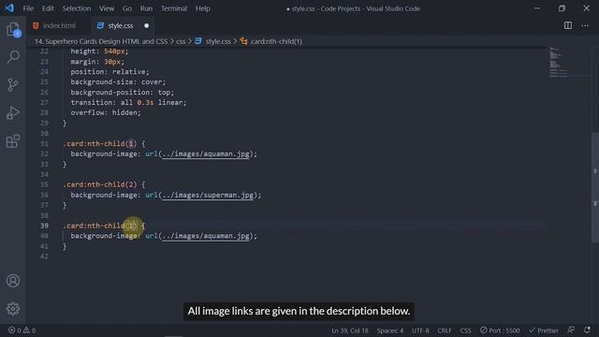Image resolution: width=599 pixels, height=337 pixels.
Task: Open the Source Control view
Action: (13, 84)
